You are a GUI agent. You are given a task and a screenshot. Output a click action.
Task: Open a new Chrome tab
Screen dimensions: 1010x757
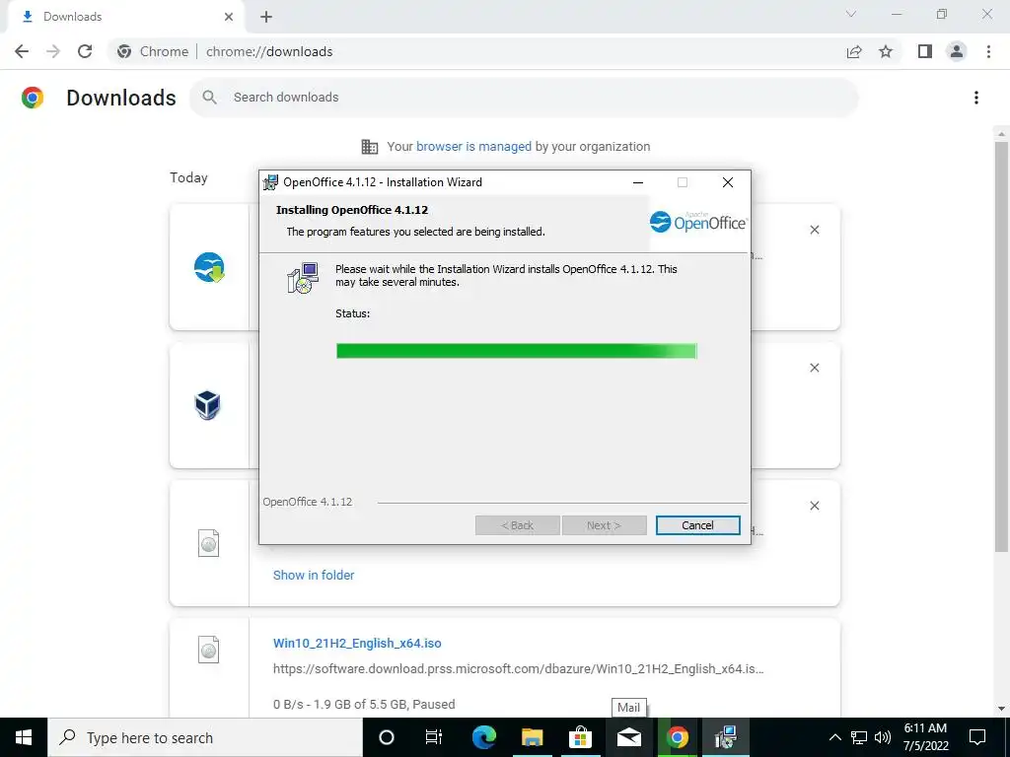click(x=266, y=17)
